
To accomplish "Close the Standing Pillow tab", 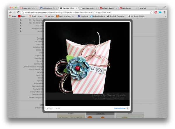I will click(x=76, y=8).
